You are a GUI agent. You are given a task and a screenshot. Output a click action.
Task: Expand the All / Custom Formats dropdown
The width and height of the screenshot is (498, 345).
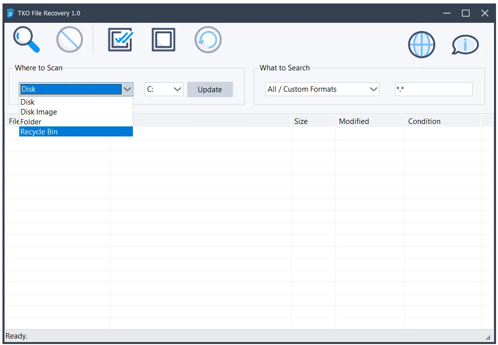tap(322, 89)
